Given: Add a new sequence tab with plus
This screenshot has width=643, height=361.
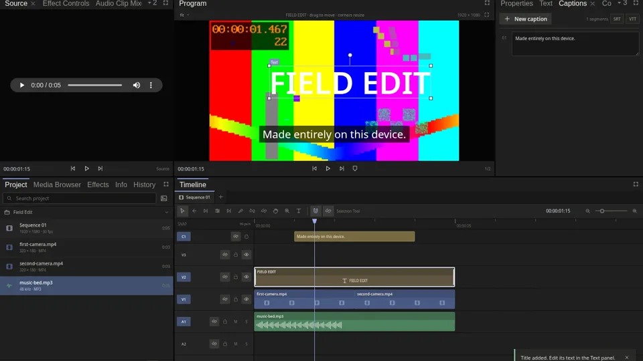Looking at the screenshot, I should [220, 197].
